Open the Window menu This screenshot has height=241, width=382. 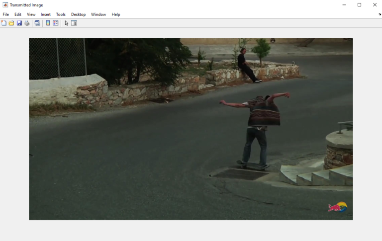(98, 14)
